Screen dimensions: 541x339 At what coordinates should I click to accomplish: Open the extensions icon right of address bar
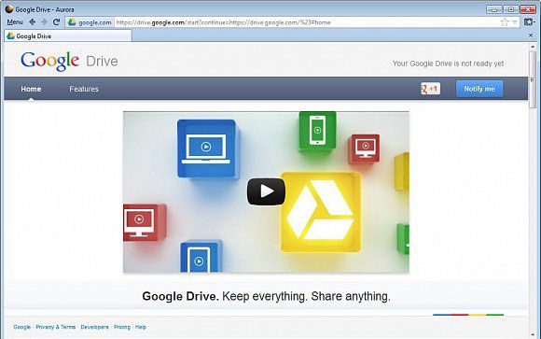528,22
